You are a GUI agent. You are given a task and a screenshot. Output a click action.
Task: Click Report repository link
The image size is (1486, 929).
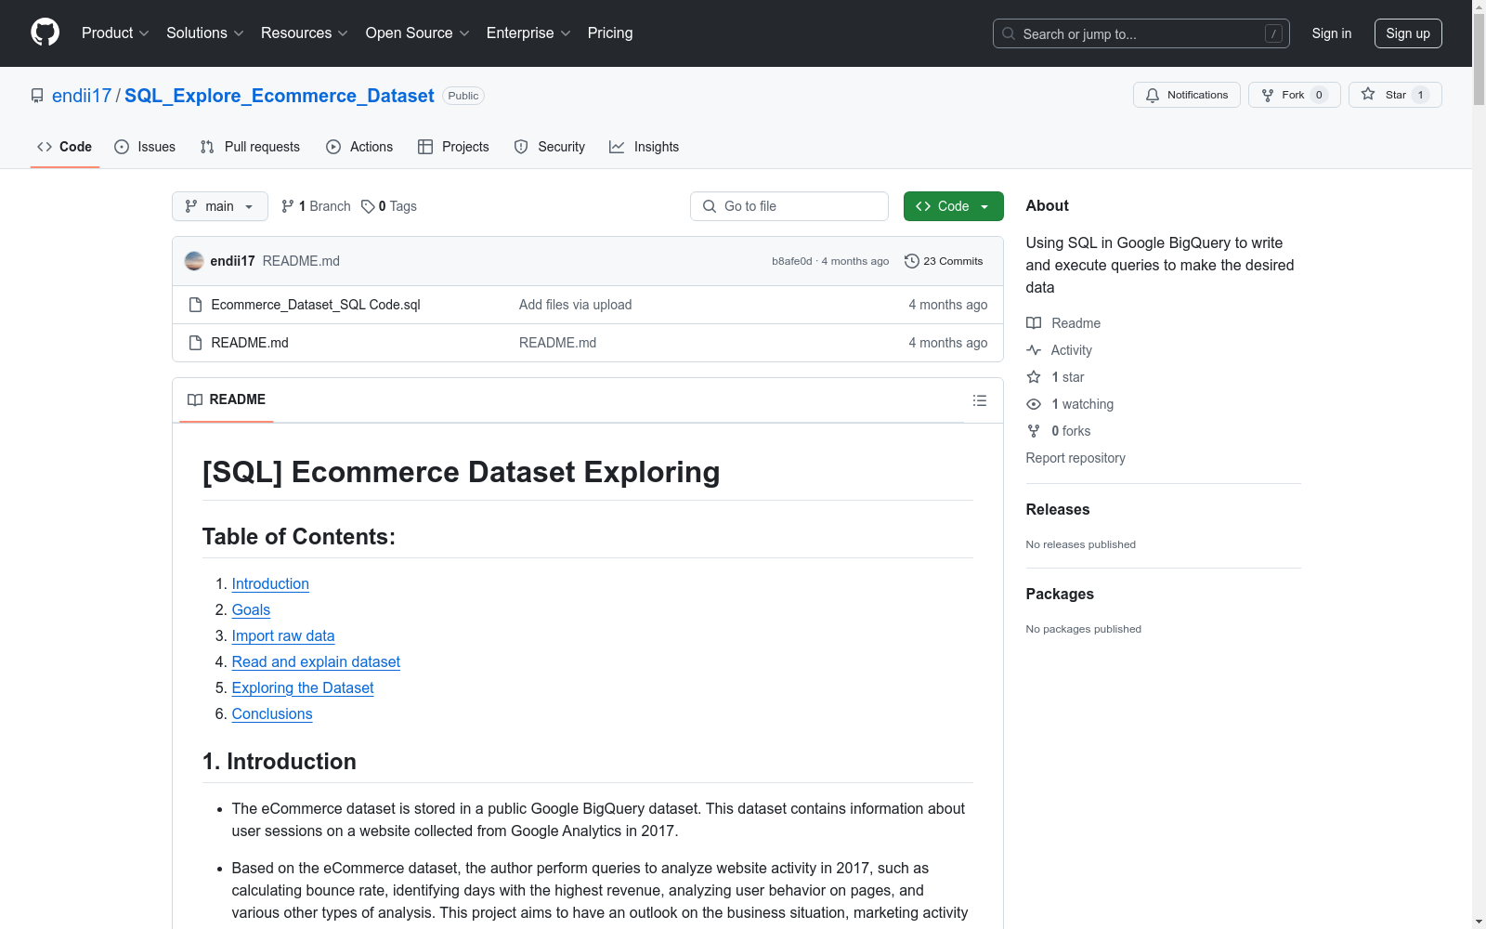click(1075, 458)
